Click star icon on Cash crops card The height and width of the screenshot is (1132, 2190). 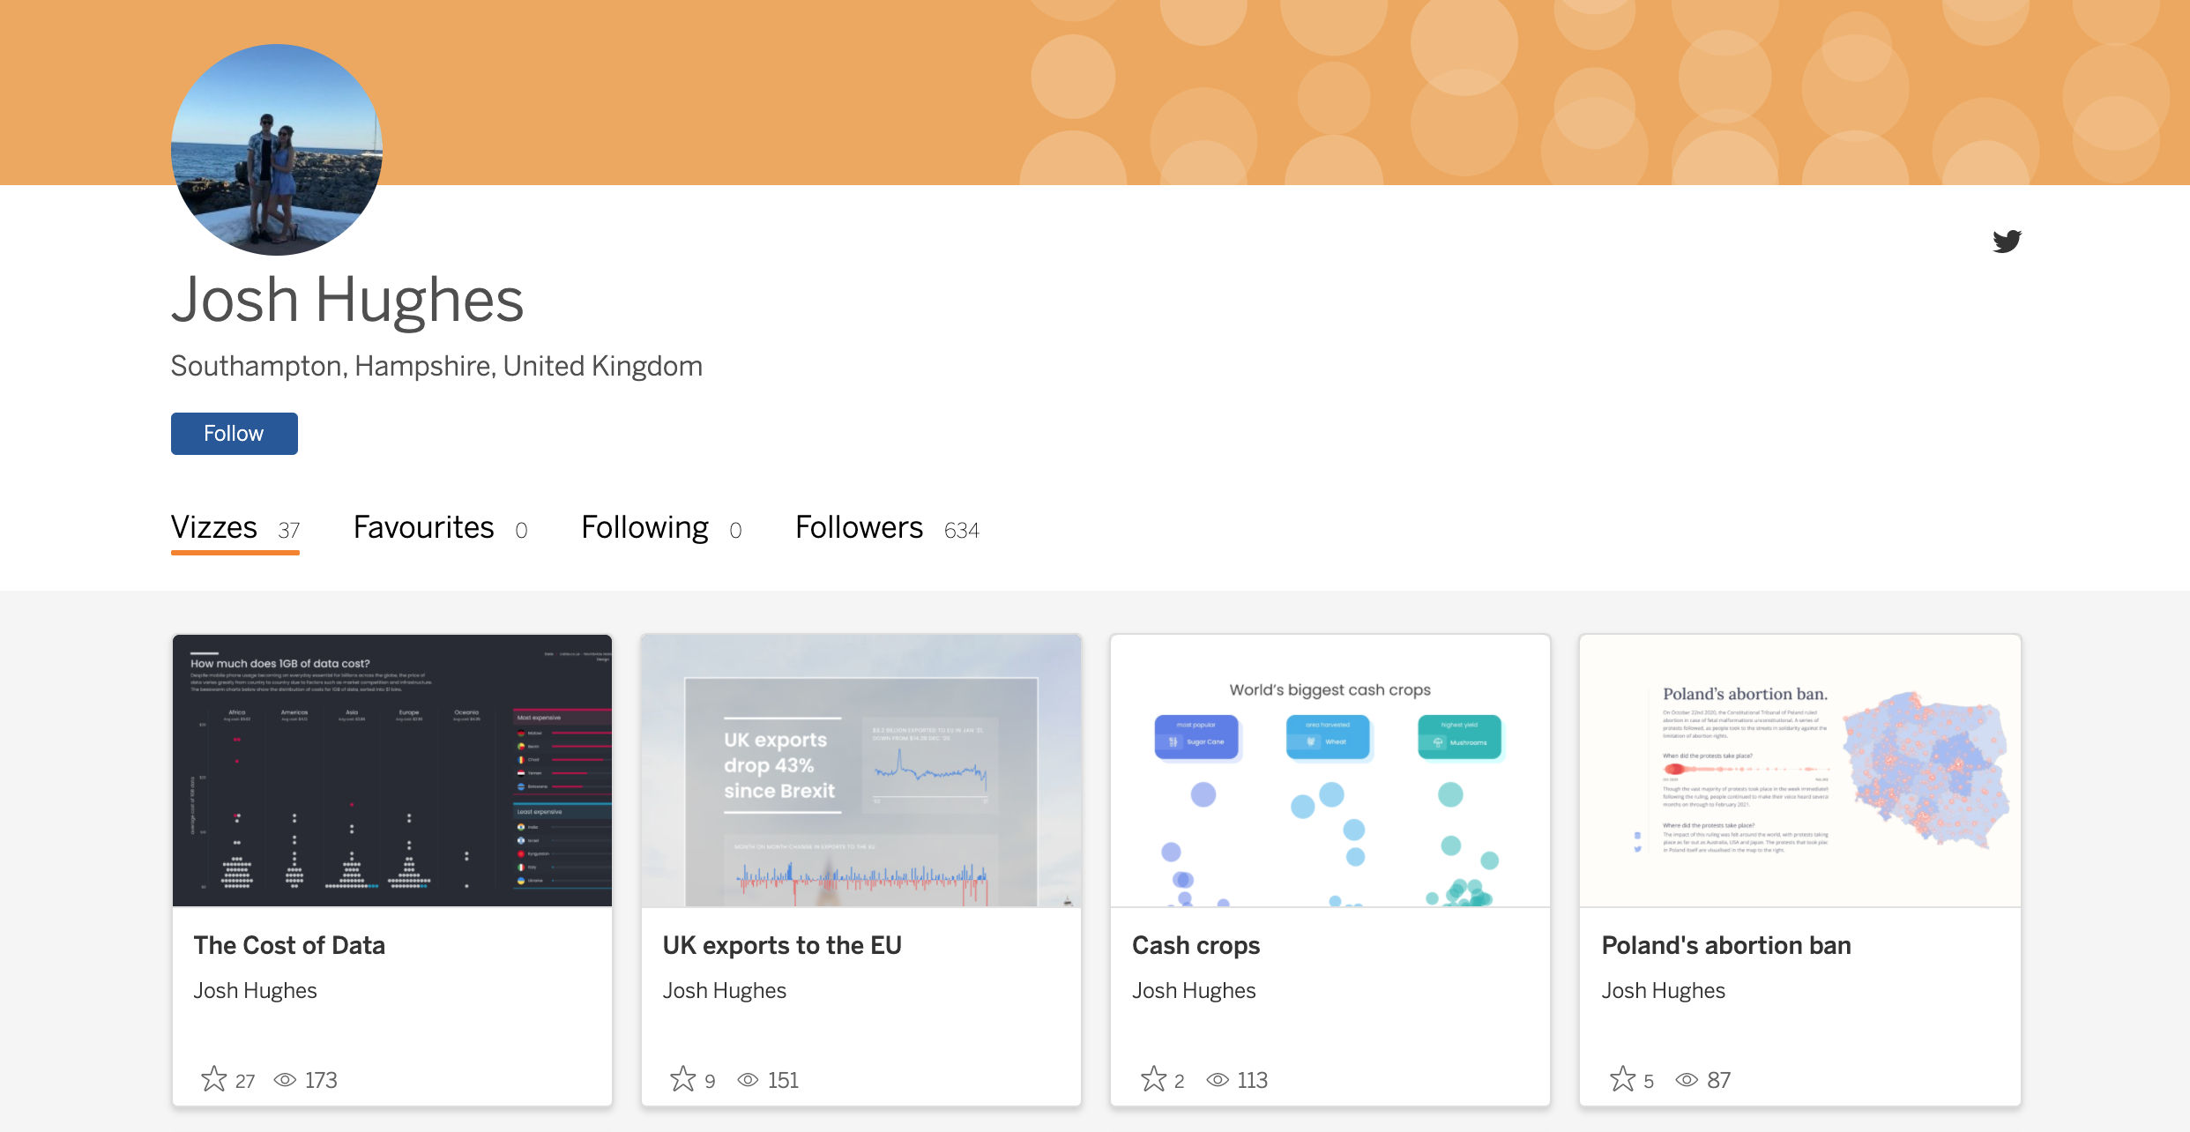tap(1152, 1079)
